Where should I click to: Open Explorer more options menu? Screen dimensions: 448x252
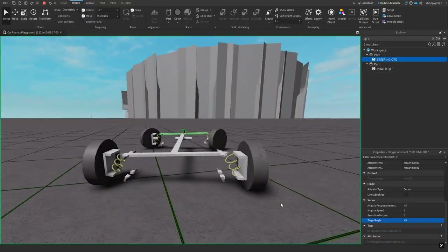(x=444, y=38)
